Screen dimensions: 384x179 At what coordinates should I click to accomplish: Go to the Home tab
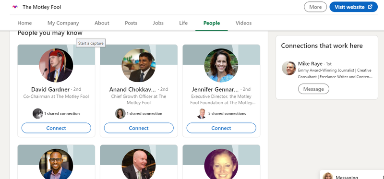tap(24, 23)
